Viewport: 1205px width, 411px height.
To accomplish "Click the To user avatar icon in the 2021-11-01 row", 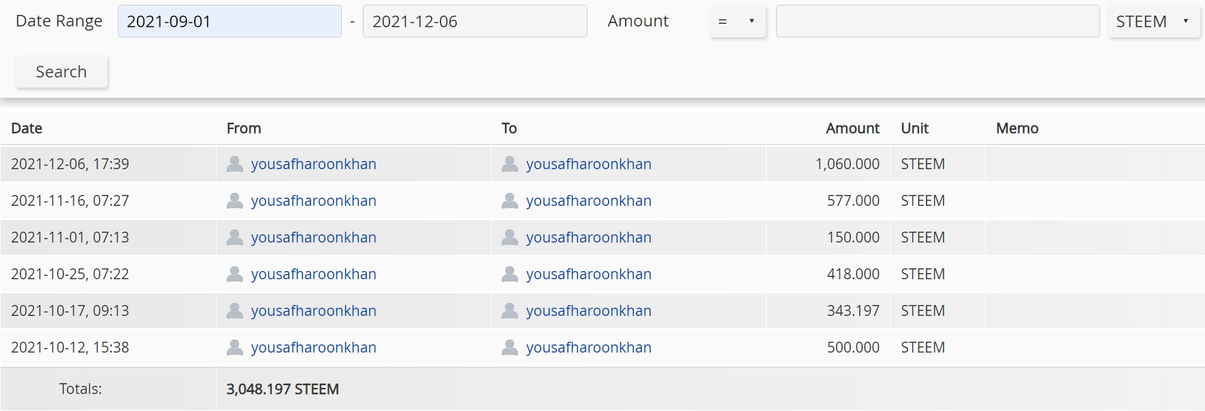I will point(510,237).
